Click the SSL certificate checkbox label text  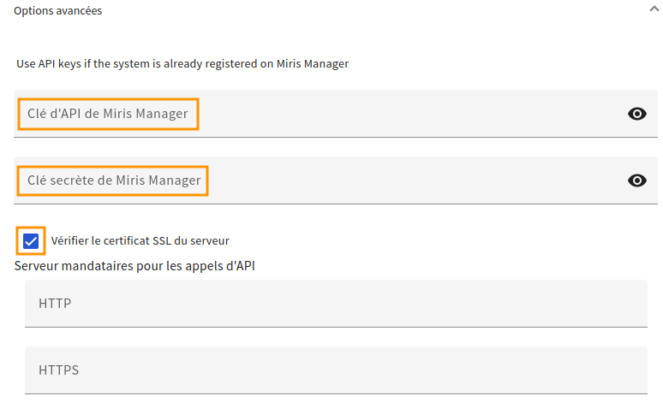(140, 240)
